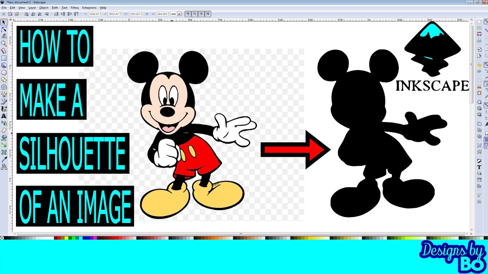Select the Connector tool

4,167
